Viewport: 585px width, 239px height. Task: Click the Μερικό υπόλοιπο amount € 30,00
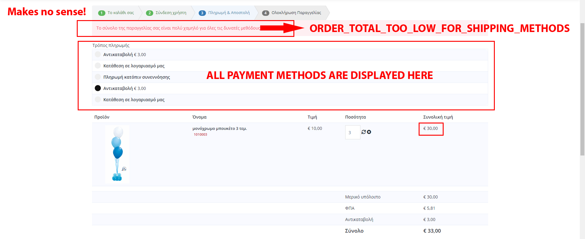[x=431, y=197]
